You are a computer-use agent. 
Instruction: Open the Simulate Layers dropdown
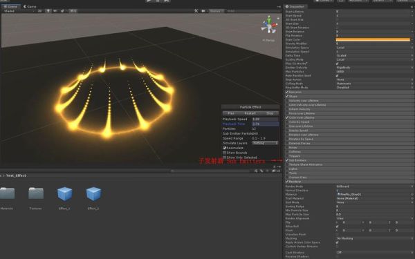(x=265, y=143)
